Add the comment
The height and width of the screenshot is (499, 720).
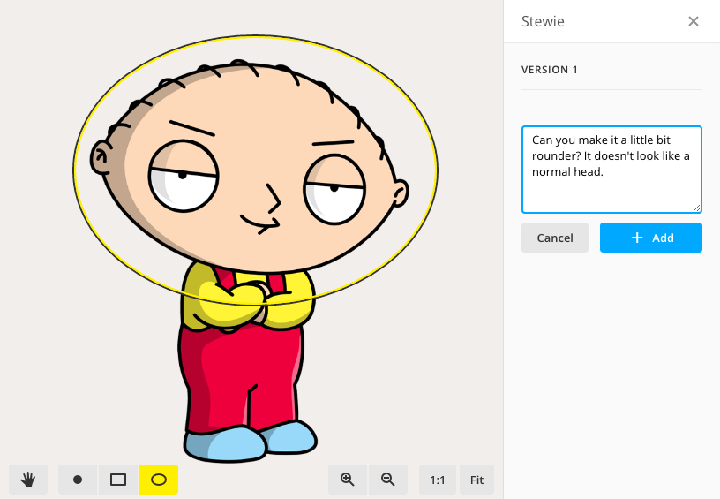pos(650,238)
